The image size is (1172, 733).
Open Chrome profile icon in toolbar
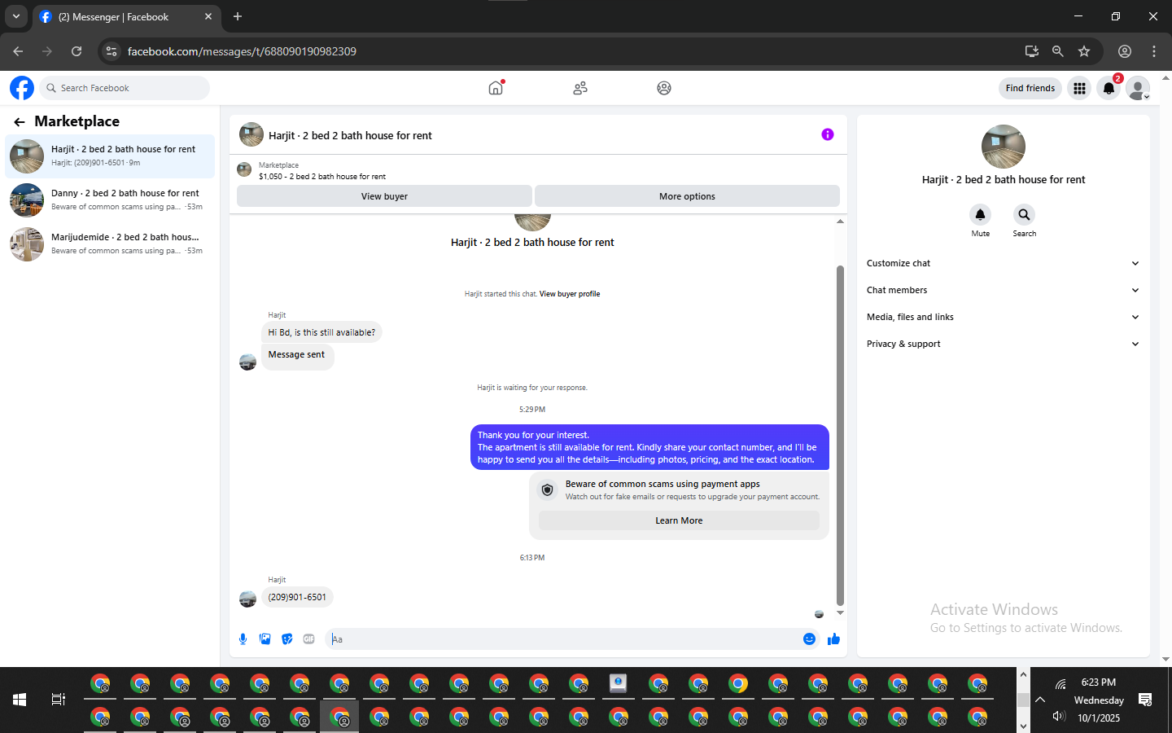(x=1125, y=51)
